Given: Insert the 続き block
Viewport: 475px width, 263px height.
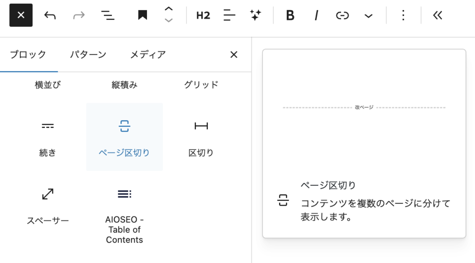Looking at the screenshot, I should tap(48, 137).
